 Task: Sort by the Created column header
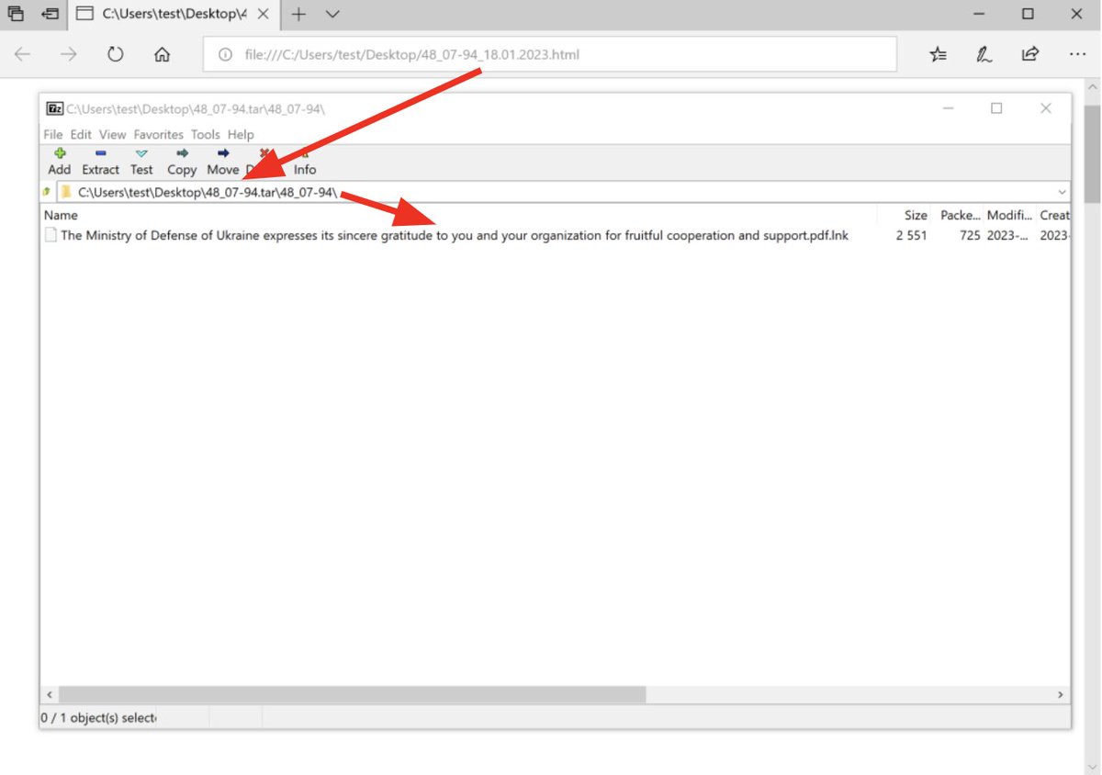[x=1054, y=215]
